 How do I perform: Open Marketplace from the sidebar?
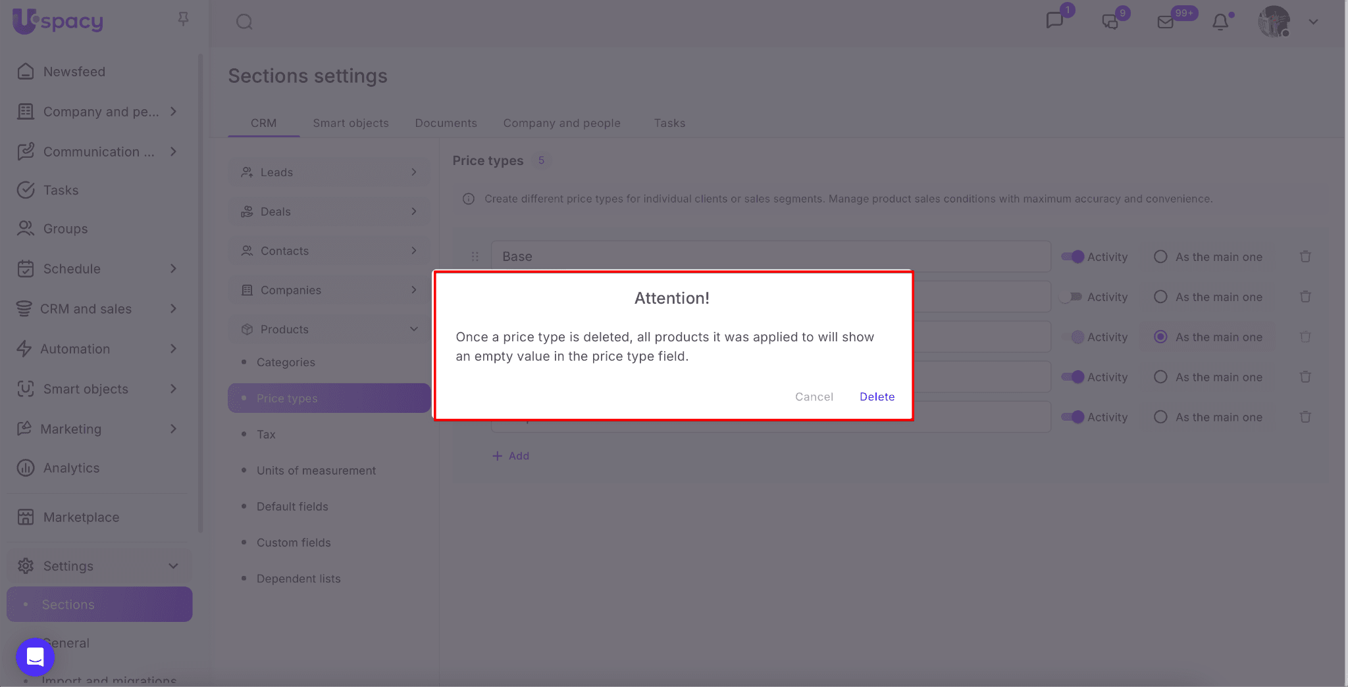pyautogui.click(x=81, y=517)
